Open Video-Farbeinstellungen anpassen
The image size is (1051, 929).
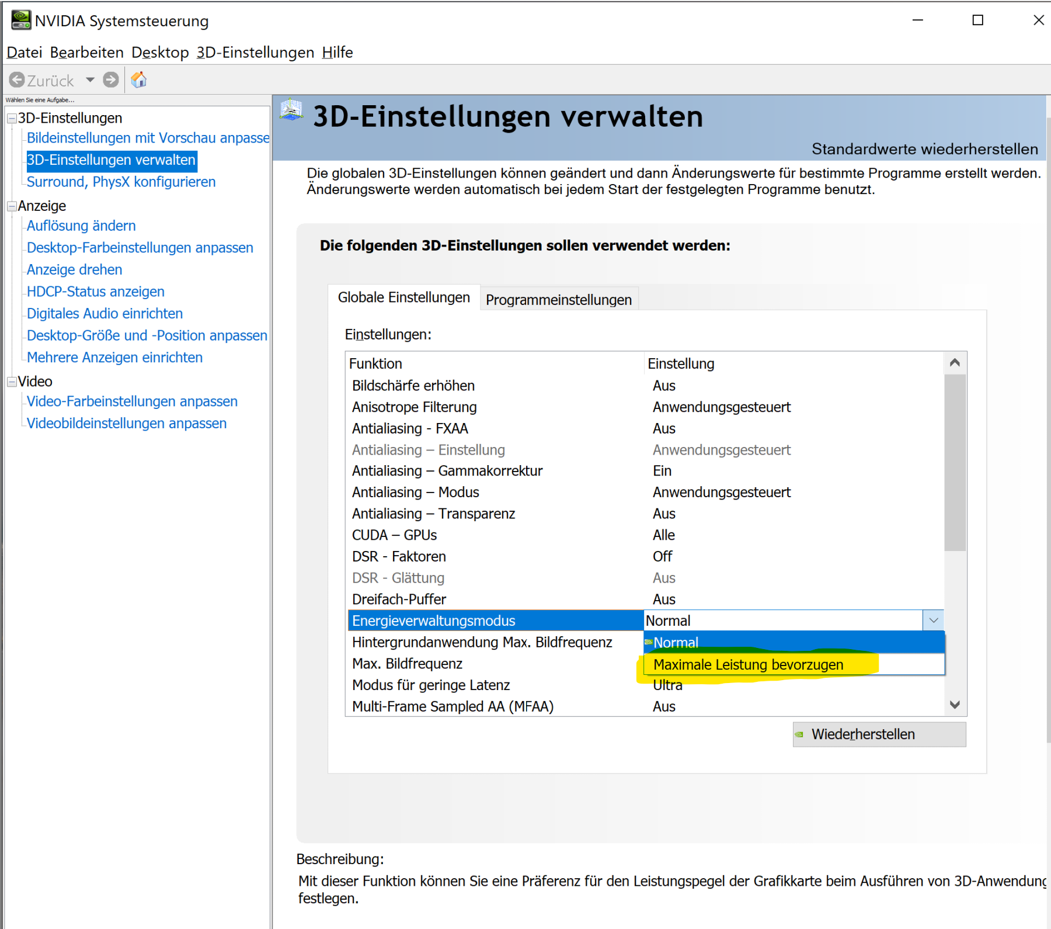point(133,401)
